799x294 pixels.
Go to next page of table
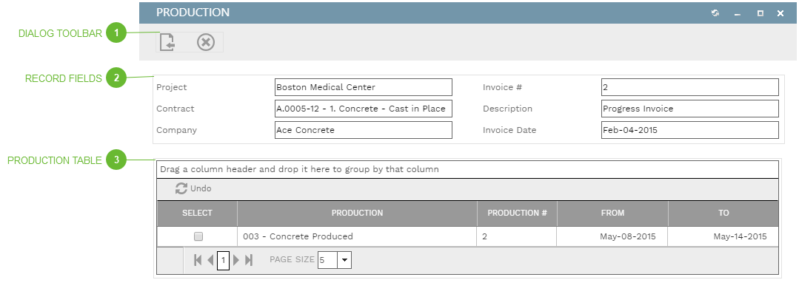click(x=236, y=261)
